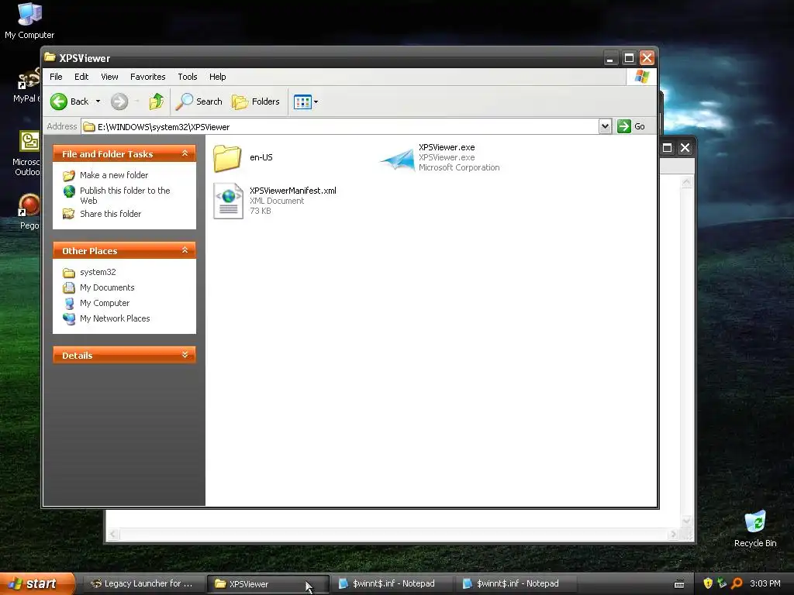Click the XPSViewer title bar folder icon
The height and width of the screenshot is (595, 794).
[x=50, y=57]
